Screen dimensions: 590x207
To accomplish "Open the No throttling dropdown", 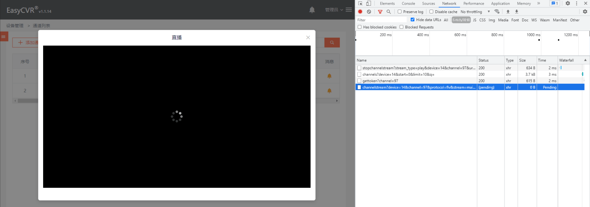I will [475, 12].
